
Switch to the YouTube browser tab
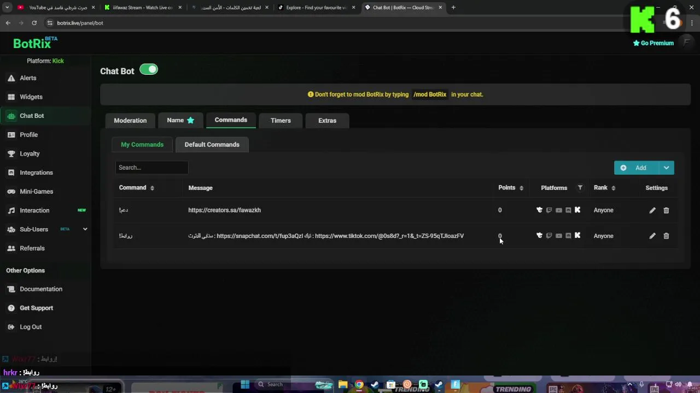click(x=56, y=8)
